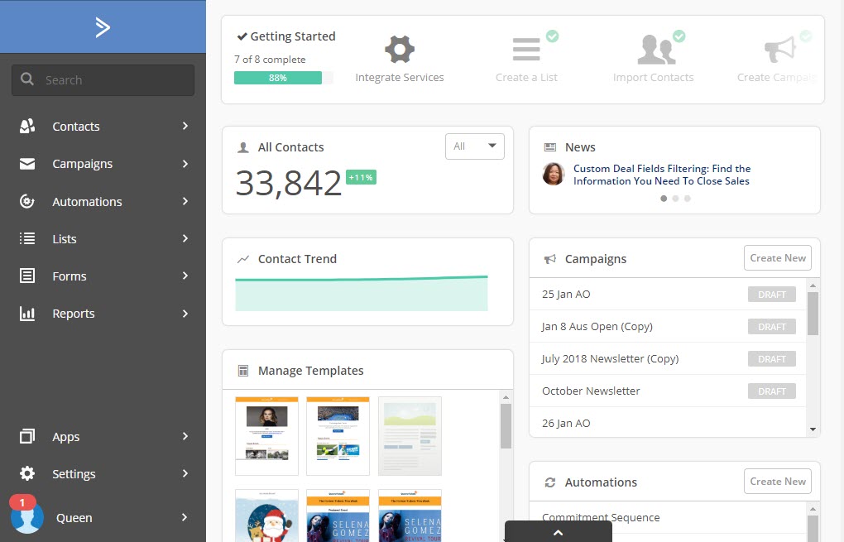Open the Lists menu item
Image resolution: width=844 pixels, height=542 pixels.
65,239
